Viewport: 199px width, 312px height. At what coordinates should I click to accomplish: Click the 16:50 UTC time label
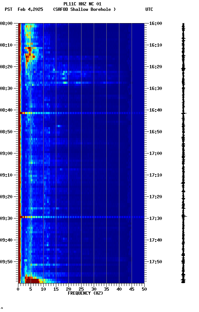(x=155, y=132)
